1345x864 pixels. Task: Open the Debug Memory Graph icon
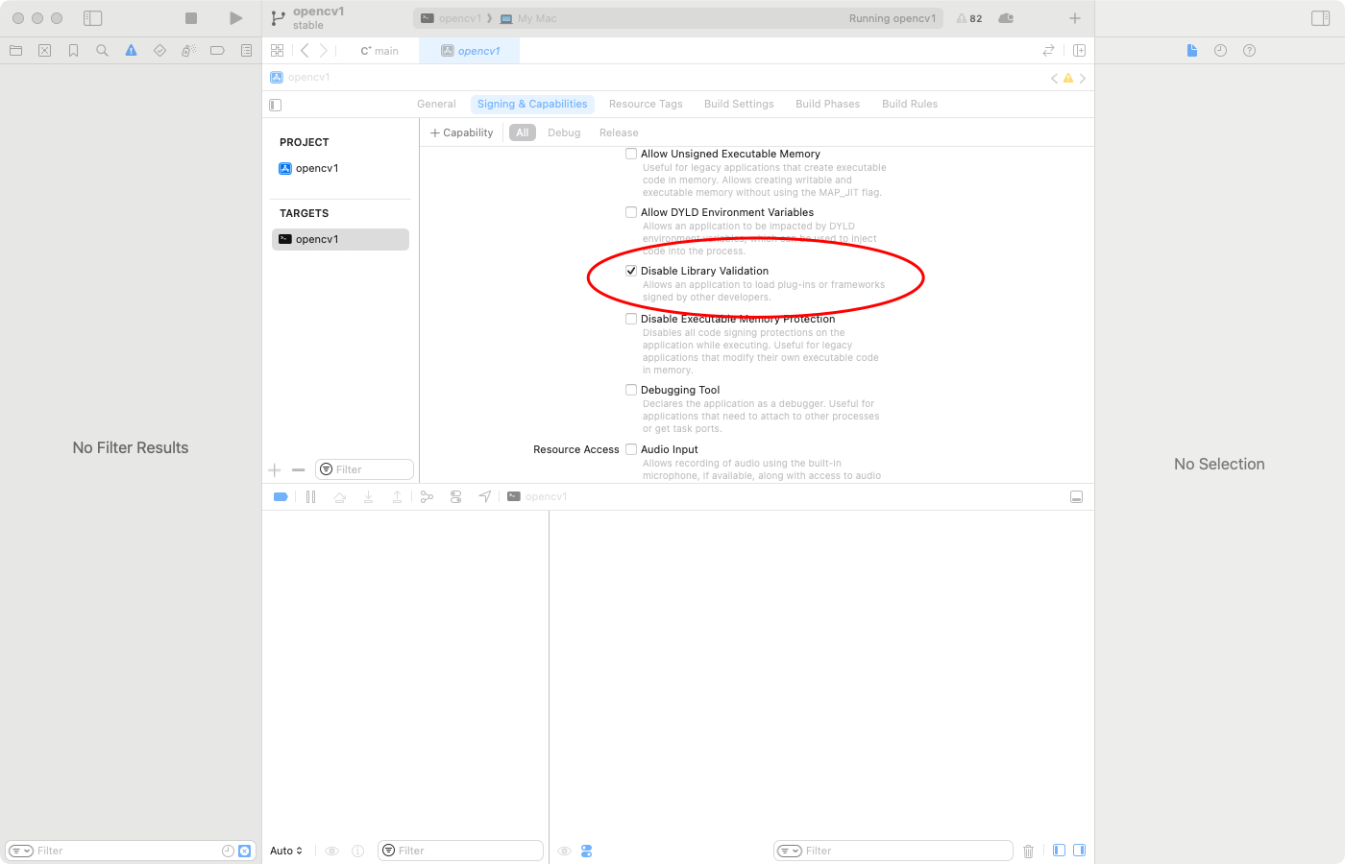[455, 496]
